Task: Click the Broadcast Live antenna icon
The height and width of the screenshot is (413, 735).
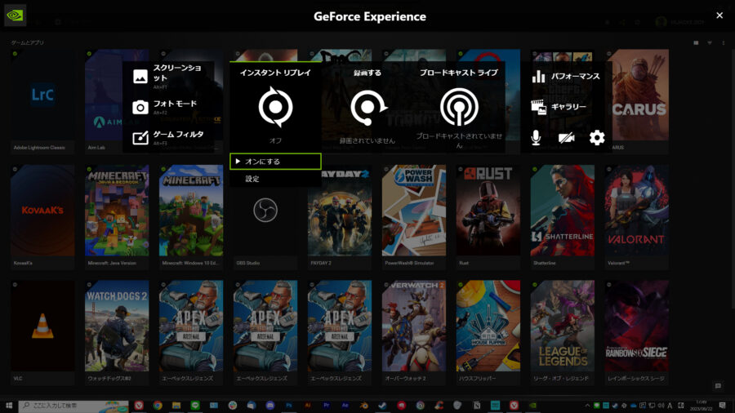Action: click(459, 107)
